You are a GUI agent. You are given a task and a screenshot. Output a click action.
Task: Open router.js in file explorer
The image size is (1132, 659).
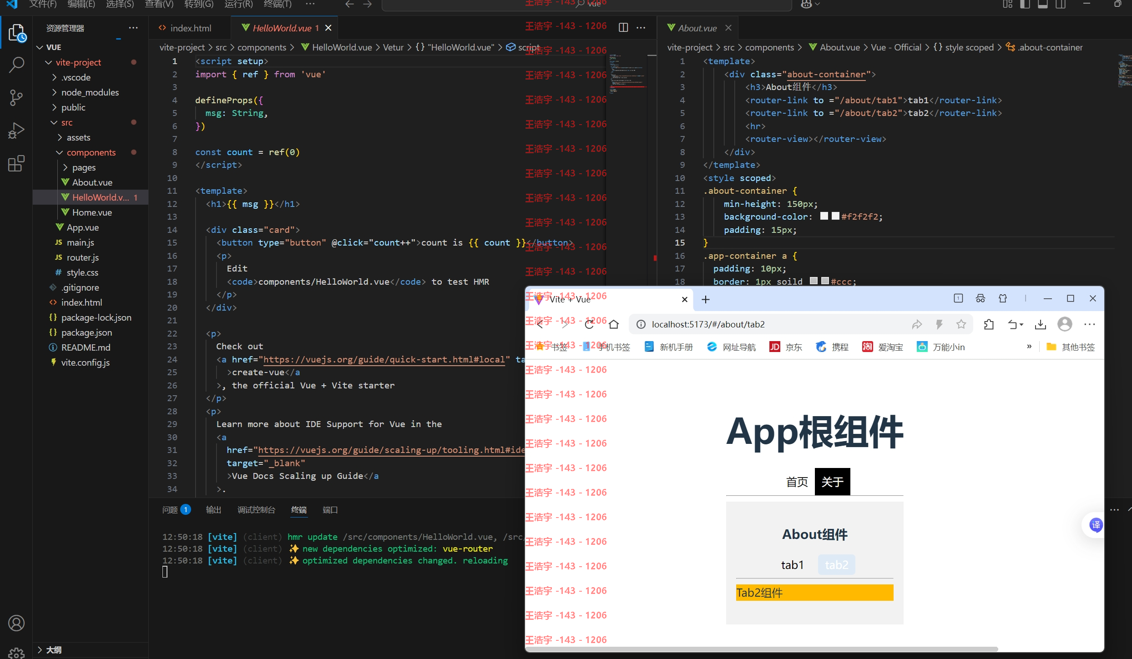(x=82, y=257)
